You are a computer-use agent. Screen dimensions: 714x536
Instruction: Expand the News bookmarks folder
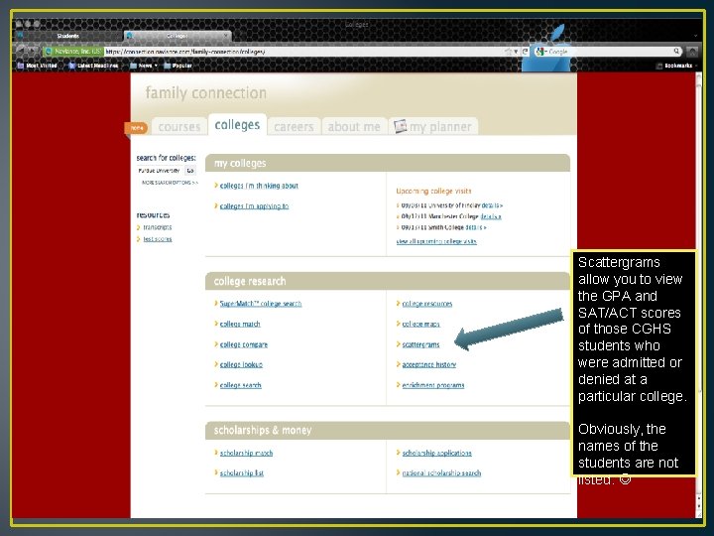[144, 66]
